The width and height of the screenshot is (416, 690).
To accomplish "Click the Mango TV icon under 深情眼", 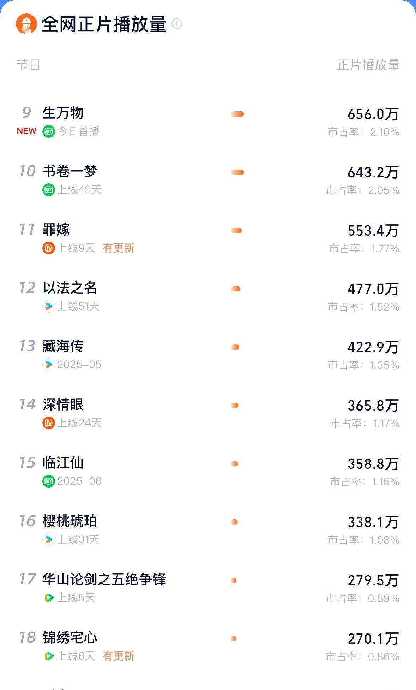I will 49,423.
